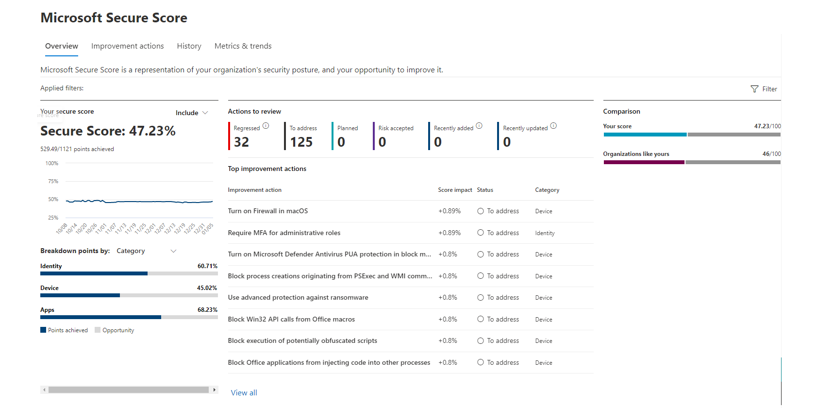Click the View all link
Screen dimensions: 816x408
(244, 392)
